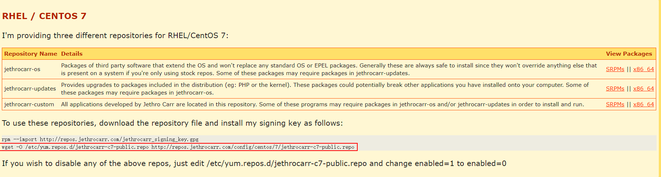This screenshot has width=661, height=177.
Task: Open x86_64 link for jethrocarr-os
Action: [x=643, y=69]
